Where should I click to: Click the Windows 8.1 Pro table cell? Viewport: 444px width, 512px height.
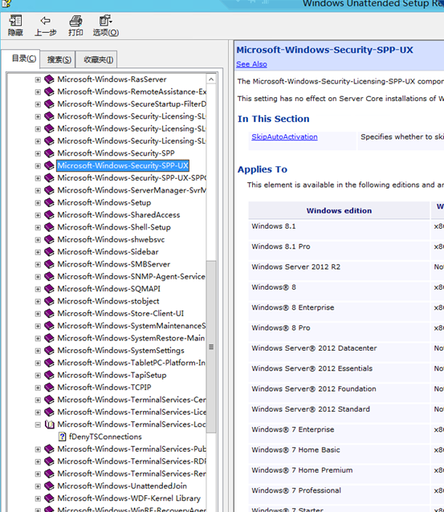coord(339,250)
